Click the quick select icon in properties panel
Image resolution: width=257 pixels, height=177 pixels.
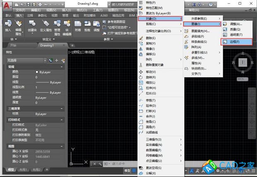click(63, 60)
